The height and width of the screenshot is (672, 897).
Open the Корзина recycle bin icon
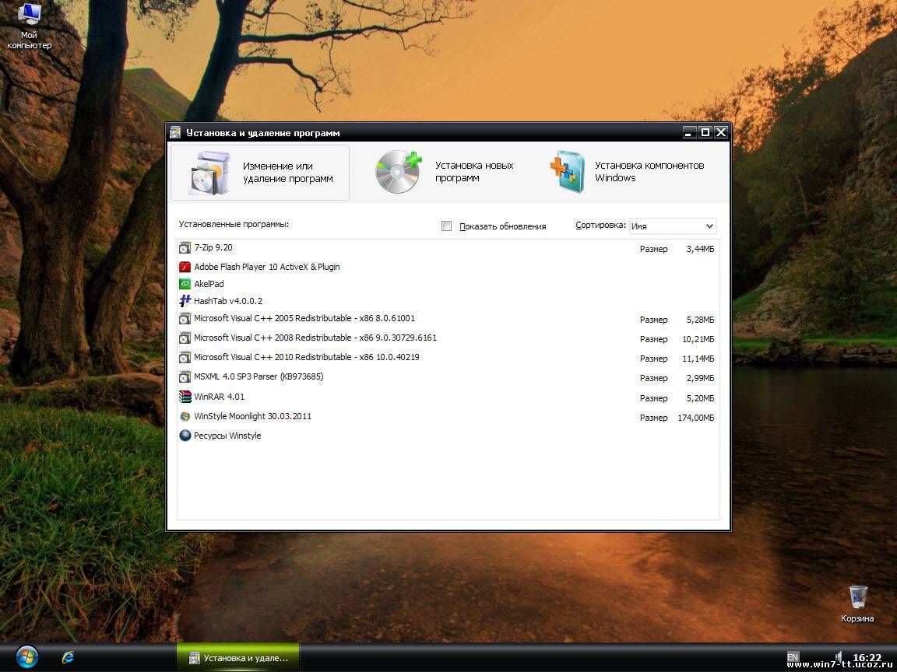tap(857, 604)
